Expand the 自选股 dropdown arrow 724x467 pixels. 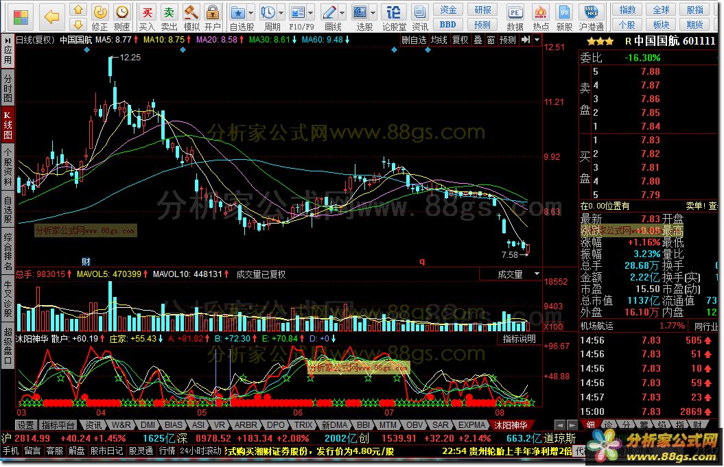[251, 13]
